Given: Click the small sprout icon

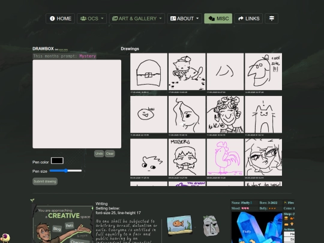Looking at the screenshot, I should pyautogui.click(x=32, y=200).
